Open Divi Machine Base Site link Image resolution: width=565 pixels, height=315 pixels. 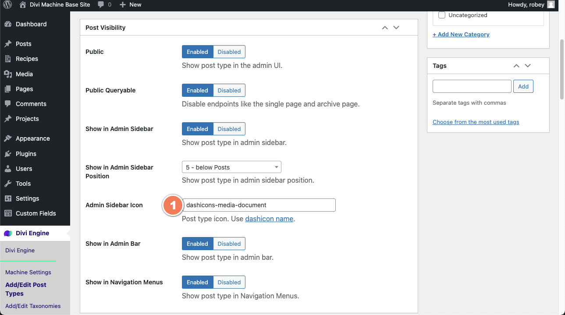tap(60, 5)
